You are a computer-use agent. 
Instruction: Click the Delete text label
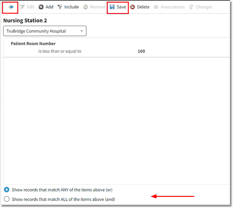(x=143, y=7)
